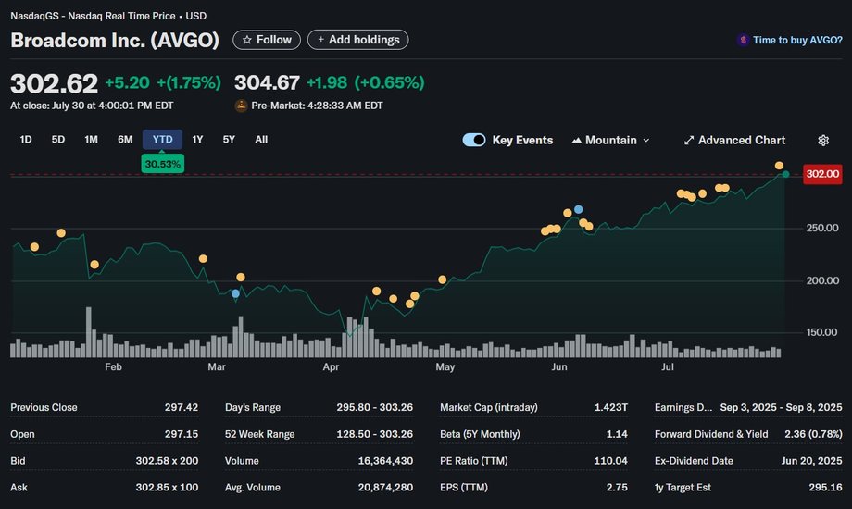Click the +5.20 price change value
The height and width of the screenshot is (509, 852).
[127, 82]
